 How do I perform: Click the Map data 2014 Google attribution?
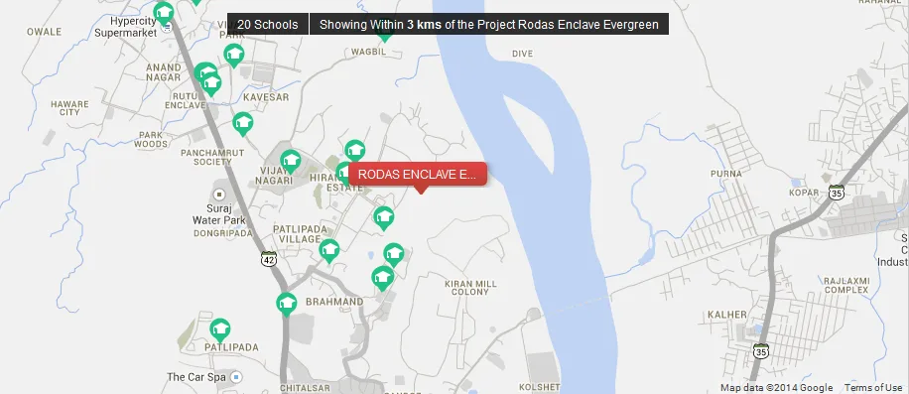tap(776, 388)
